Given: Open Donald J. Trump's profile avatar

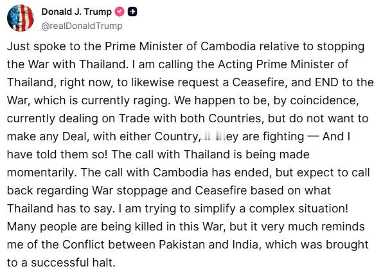Looking at the screenshot, I should click(21, 18).
